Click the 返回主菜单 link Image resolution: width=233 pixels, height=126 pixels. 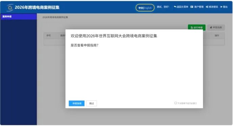click(181, 7)
